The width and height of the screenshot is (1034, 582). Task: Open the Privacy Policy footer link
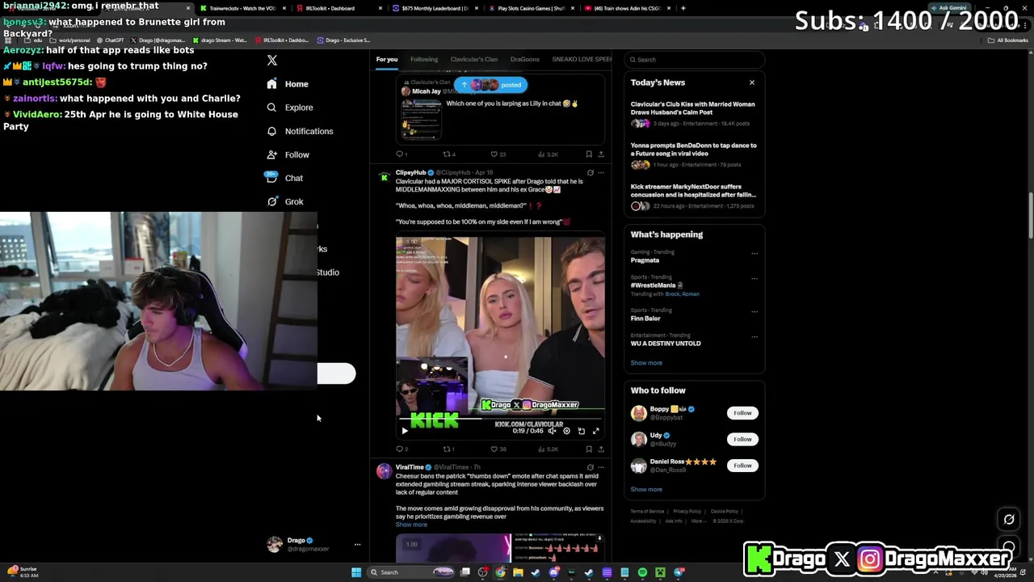point(687,512)
